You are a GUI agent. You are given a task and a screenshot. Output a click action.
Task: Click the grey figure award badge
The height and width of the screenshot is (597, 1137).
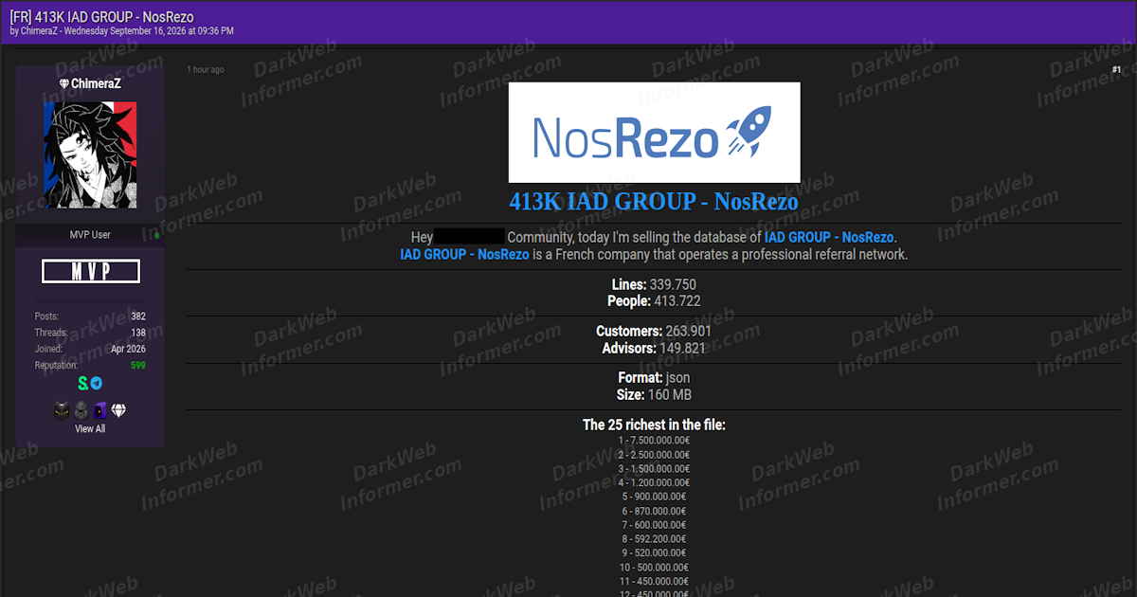[x=81, y=410]
